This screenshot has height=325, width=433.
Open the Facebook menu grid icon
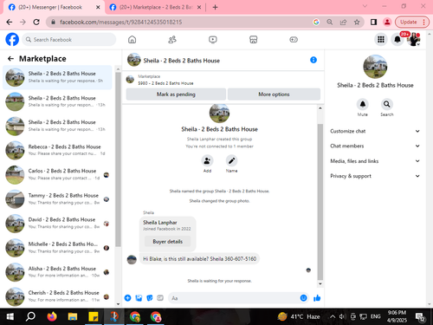(381, 40)
